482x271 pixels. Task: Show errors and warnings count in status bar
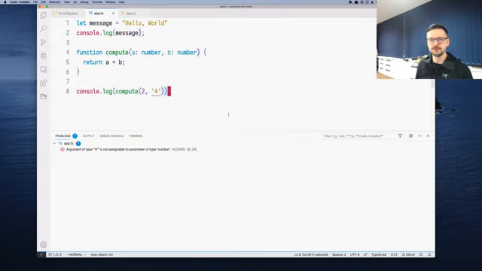pos(55,254)
